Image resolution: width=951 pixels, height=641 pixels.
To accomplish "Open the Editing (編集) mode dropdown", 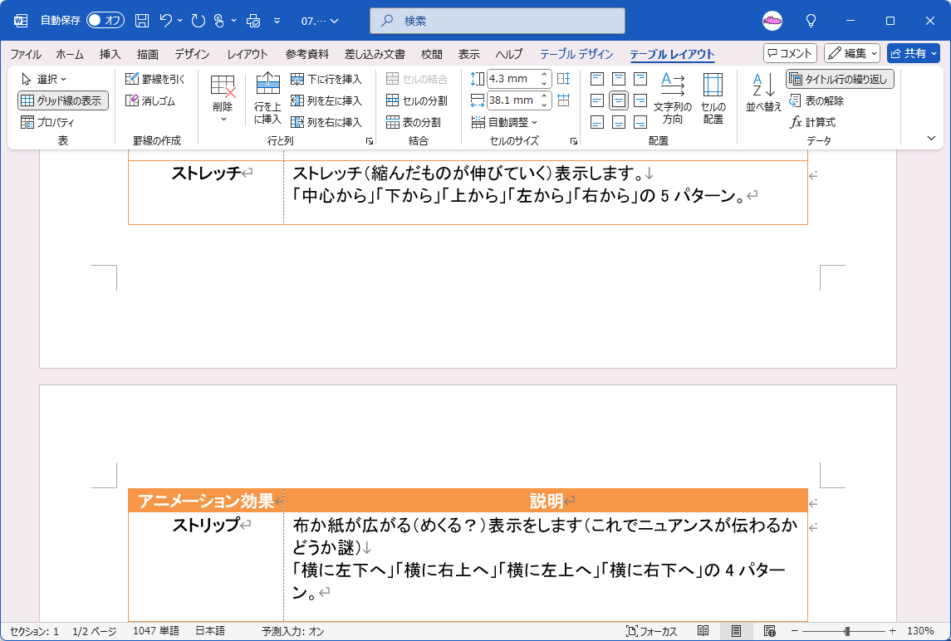I will coord(851,53).
